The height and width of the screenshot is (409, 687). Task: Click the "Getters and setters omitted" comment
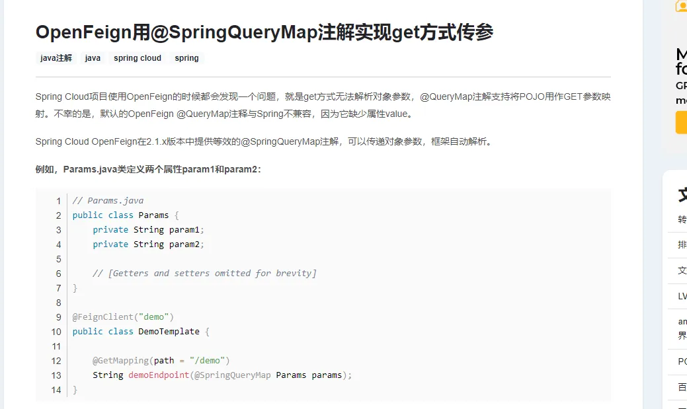[204, 274]
